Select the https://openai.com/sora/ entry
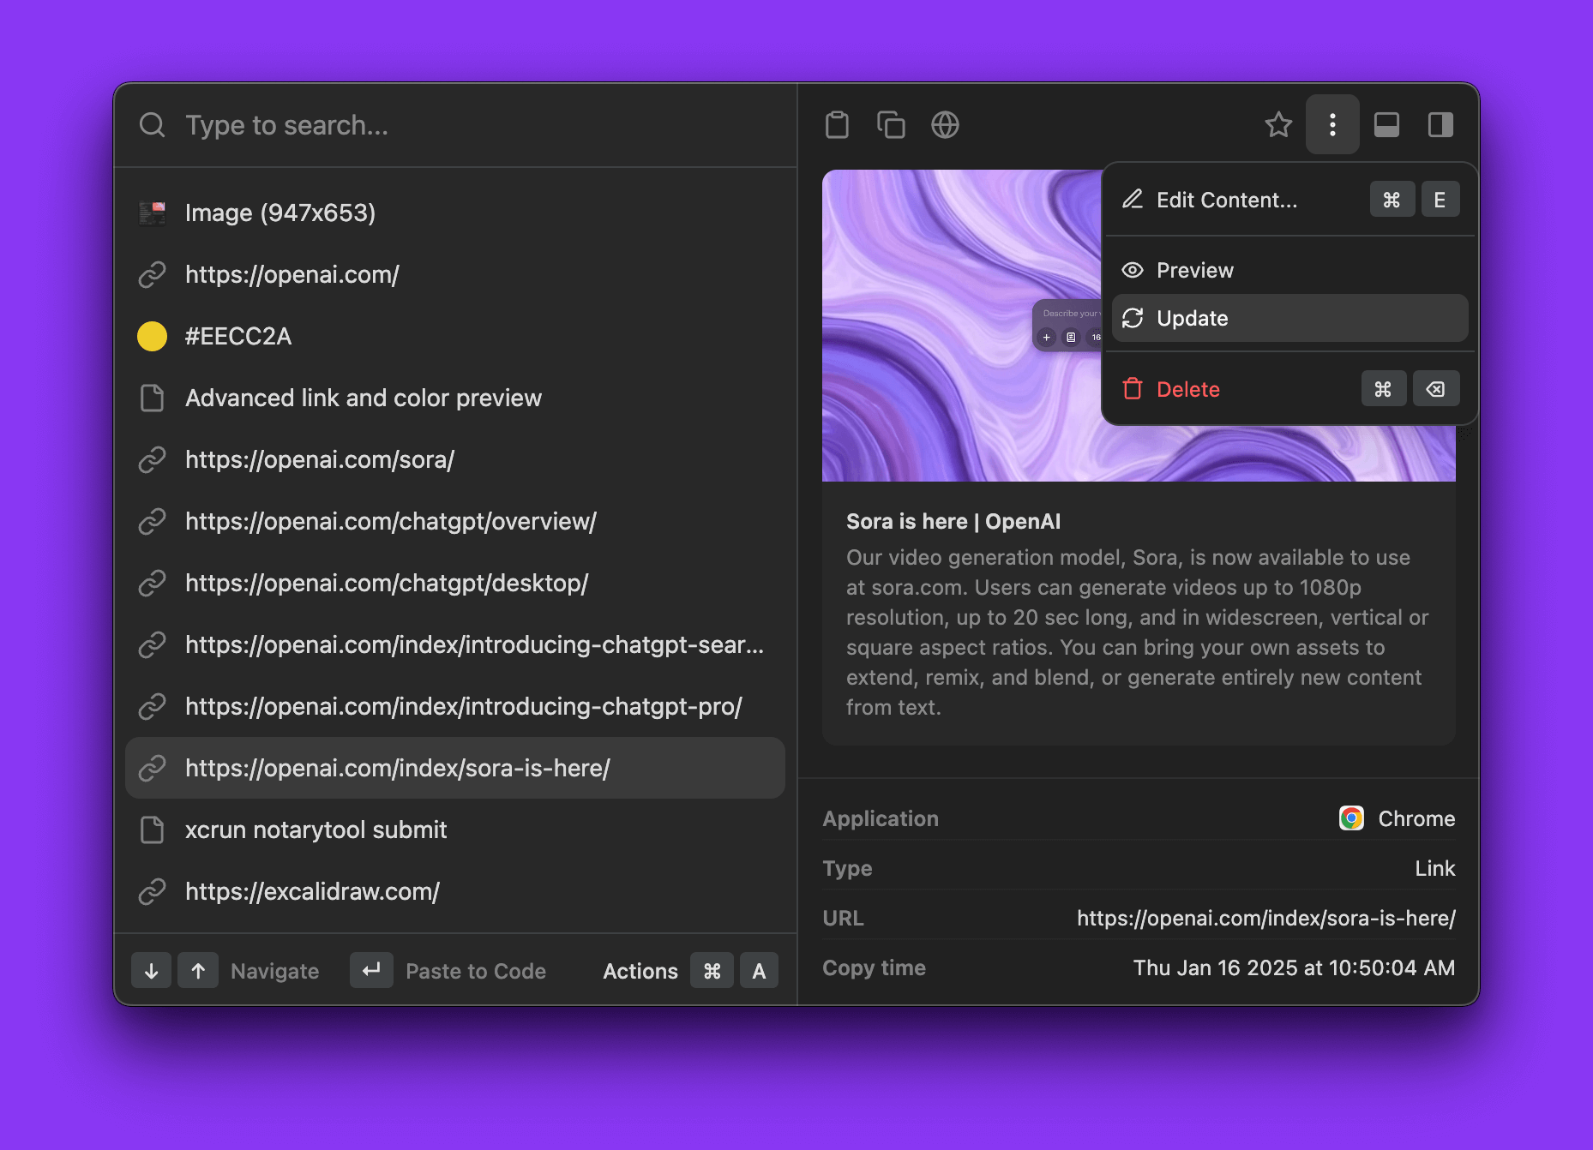This screenshot has height=1150, width=1593. (455, 459)
